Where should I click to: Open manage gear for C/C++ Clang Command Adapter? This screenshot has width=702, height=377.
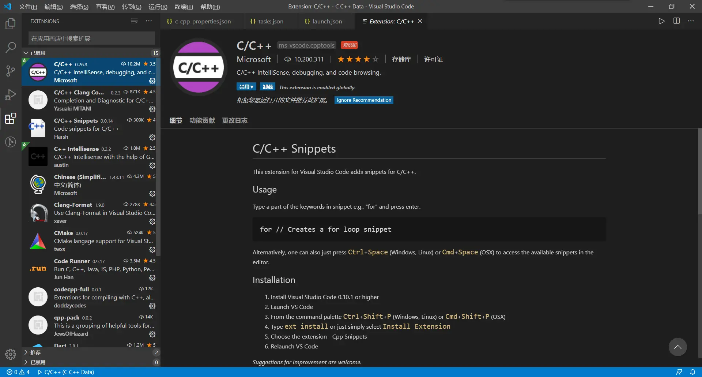coord(152,109)
